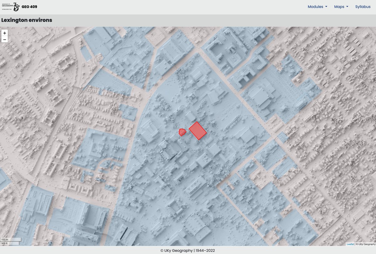
Task: Click the GEO 409 site title
Action: 29,7
